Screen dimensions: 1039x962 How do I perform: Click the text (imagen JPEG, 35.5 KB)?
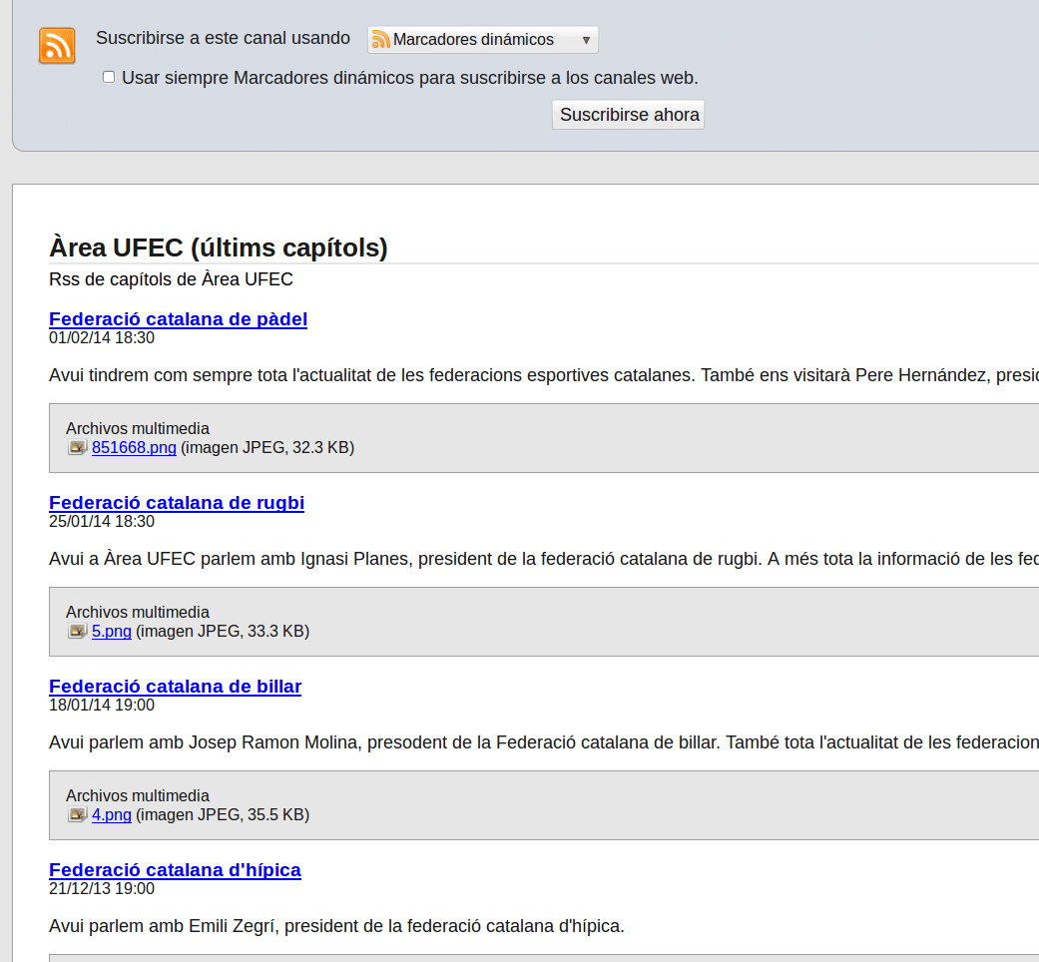click(x=223, y=815)
